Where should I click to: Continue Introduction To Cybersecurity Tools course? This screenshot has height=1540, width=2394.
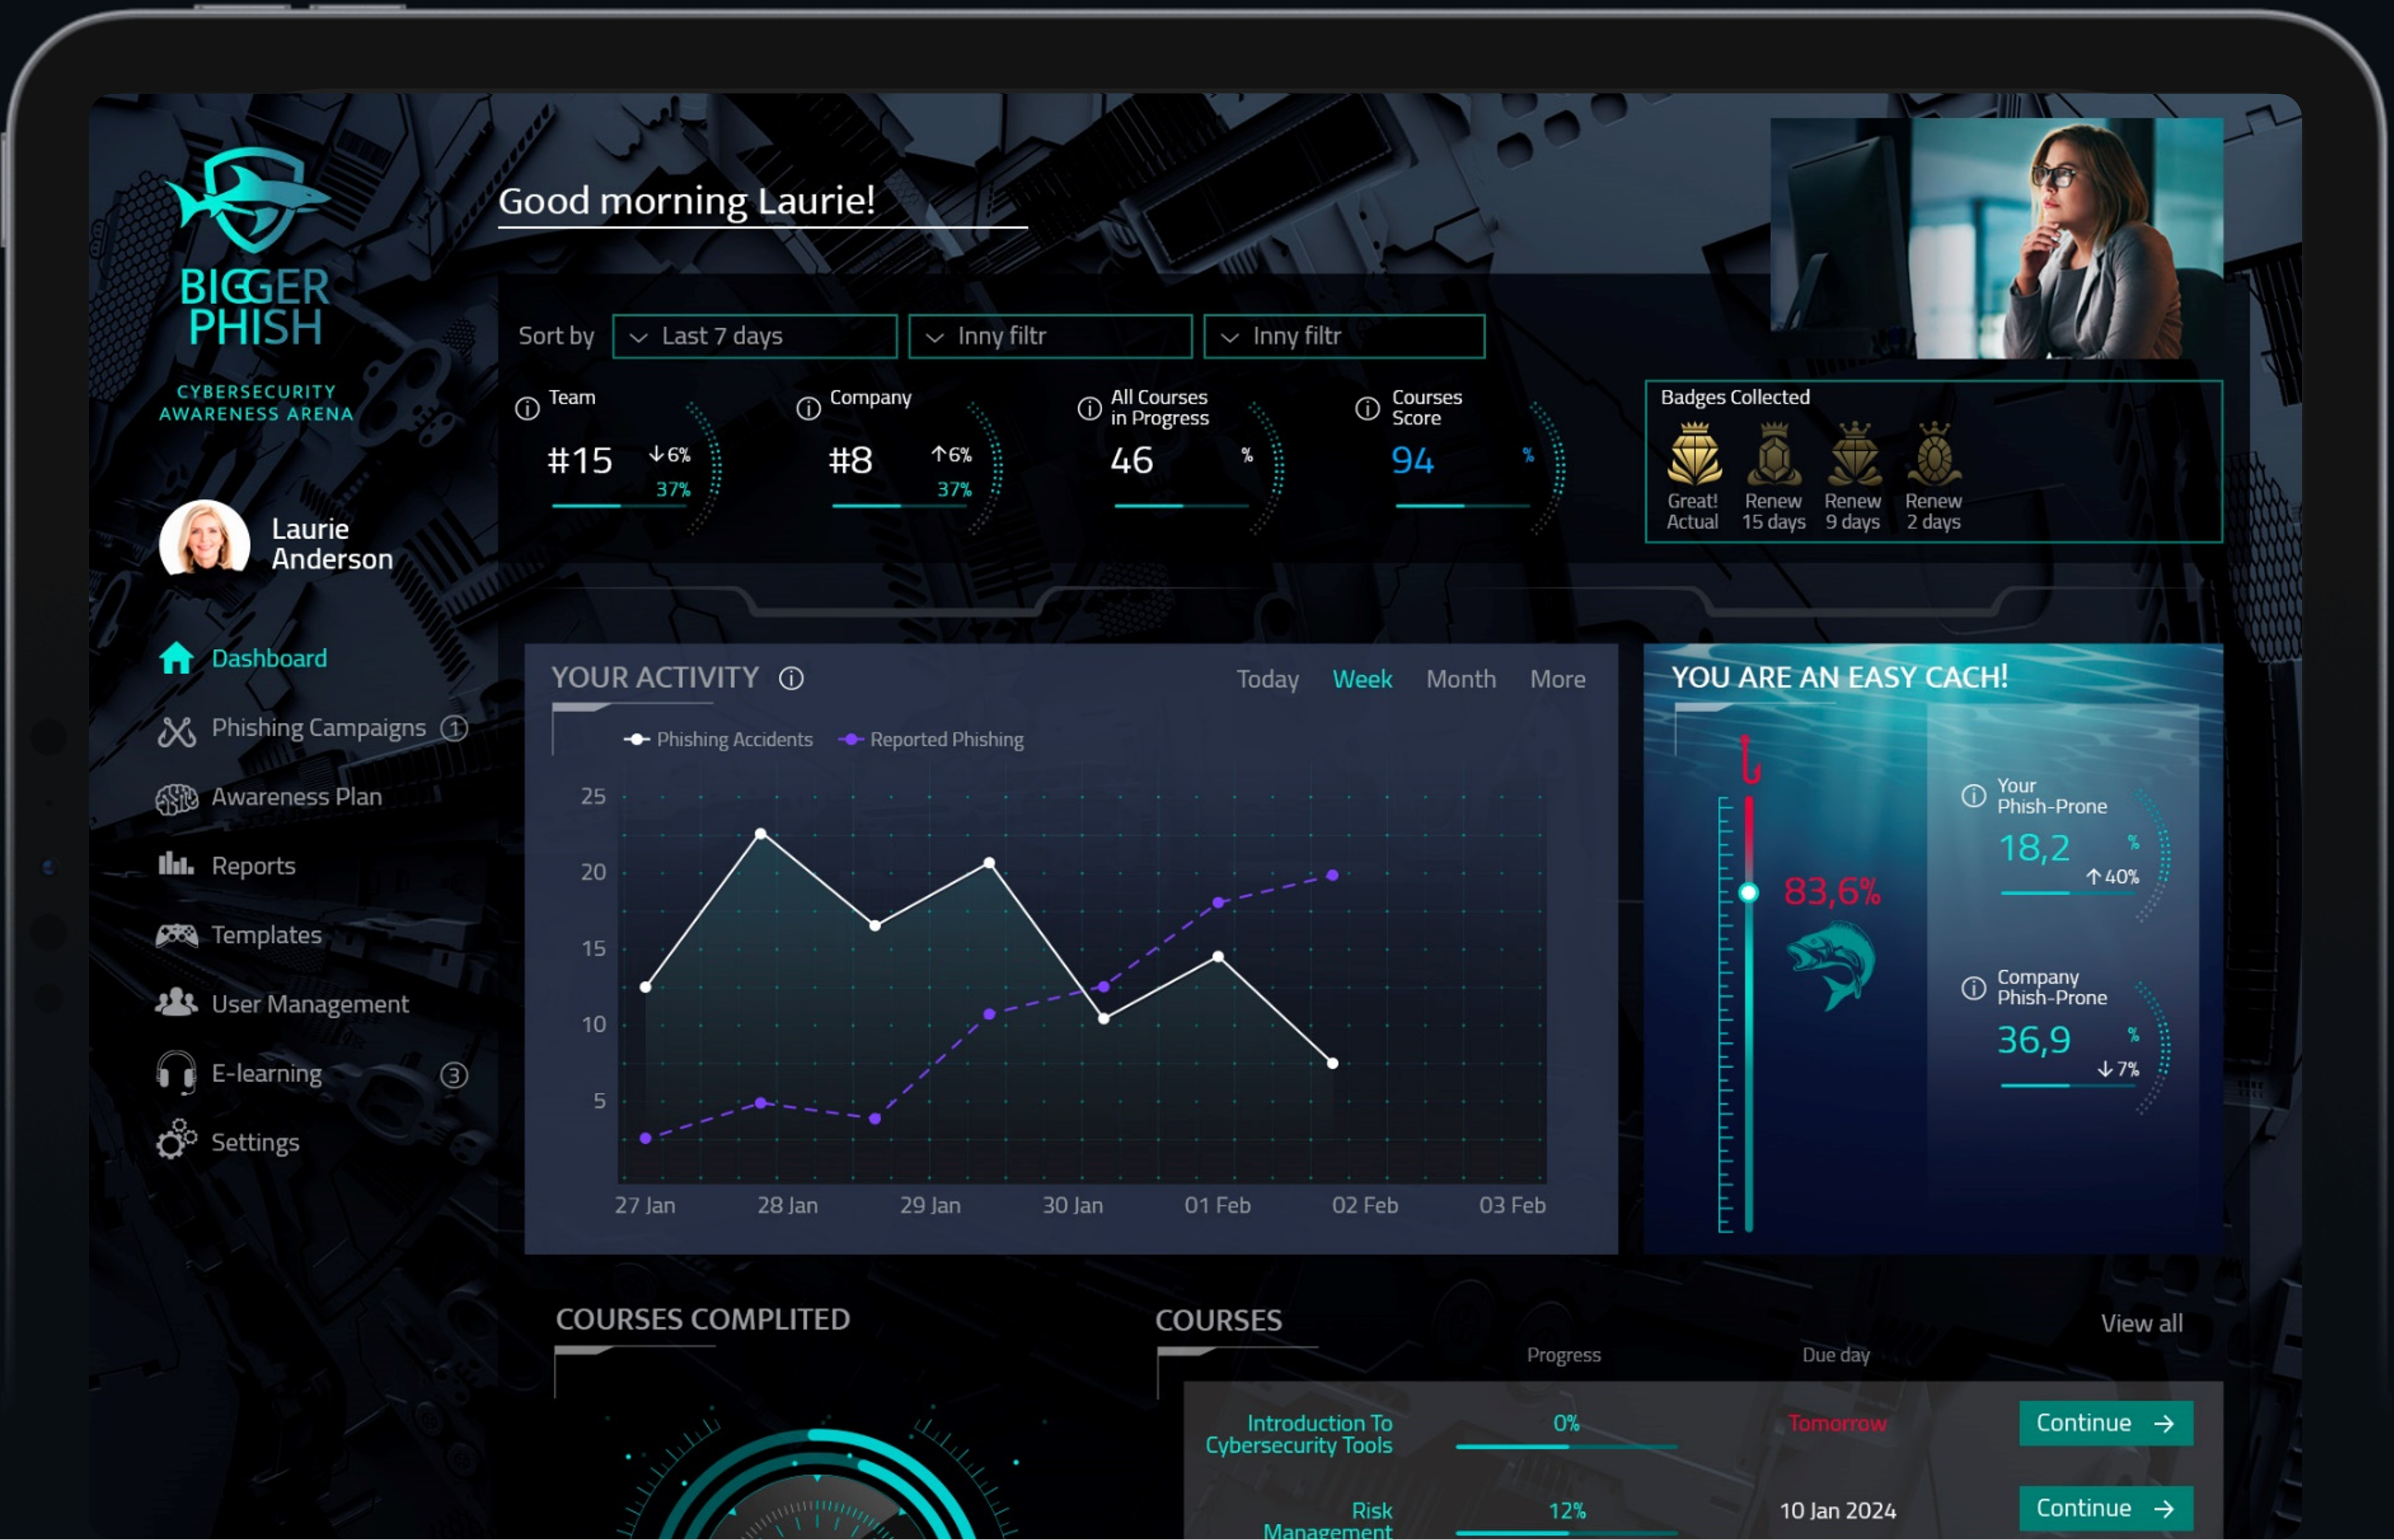click(2105, 1423)
